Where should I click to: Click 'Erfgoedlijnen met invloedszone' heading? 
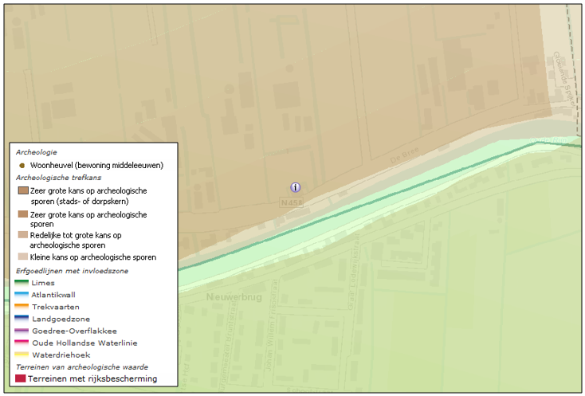click(72, 271)
